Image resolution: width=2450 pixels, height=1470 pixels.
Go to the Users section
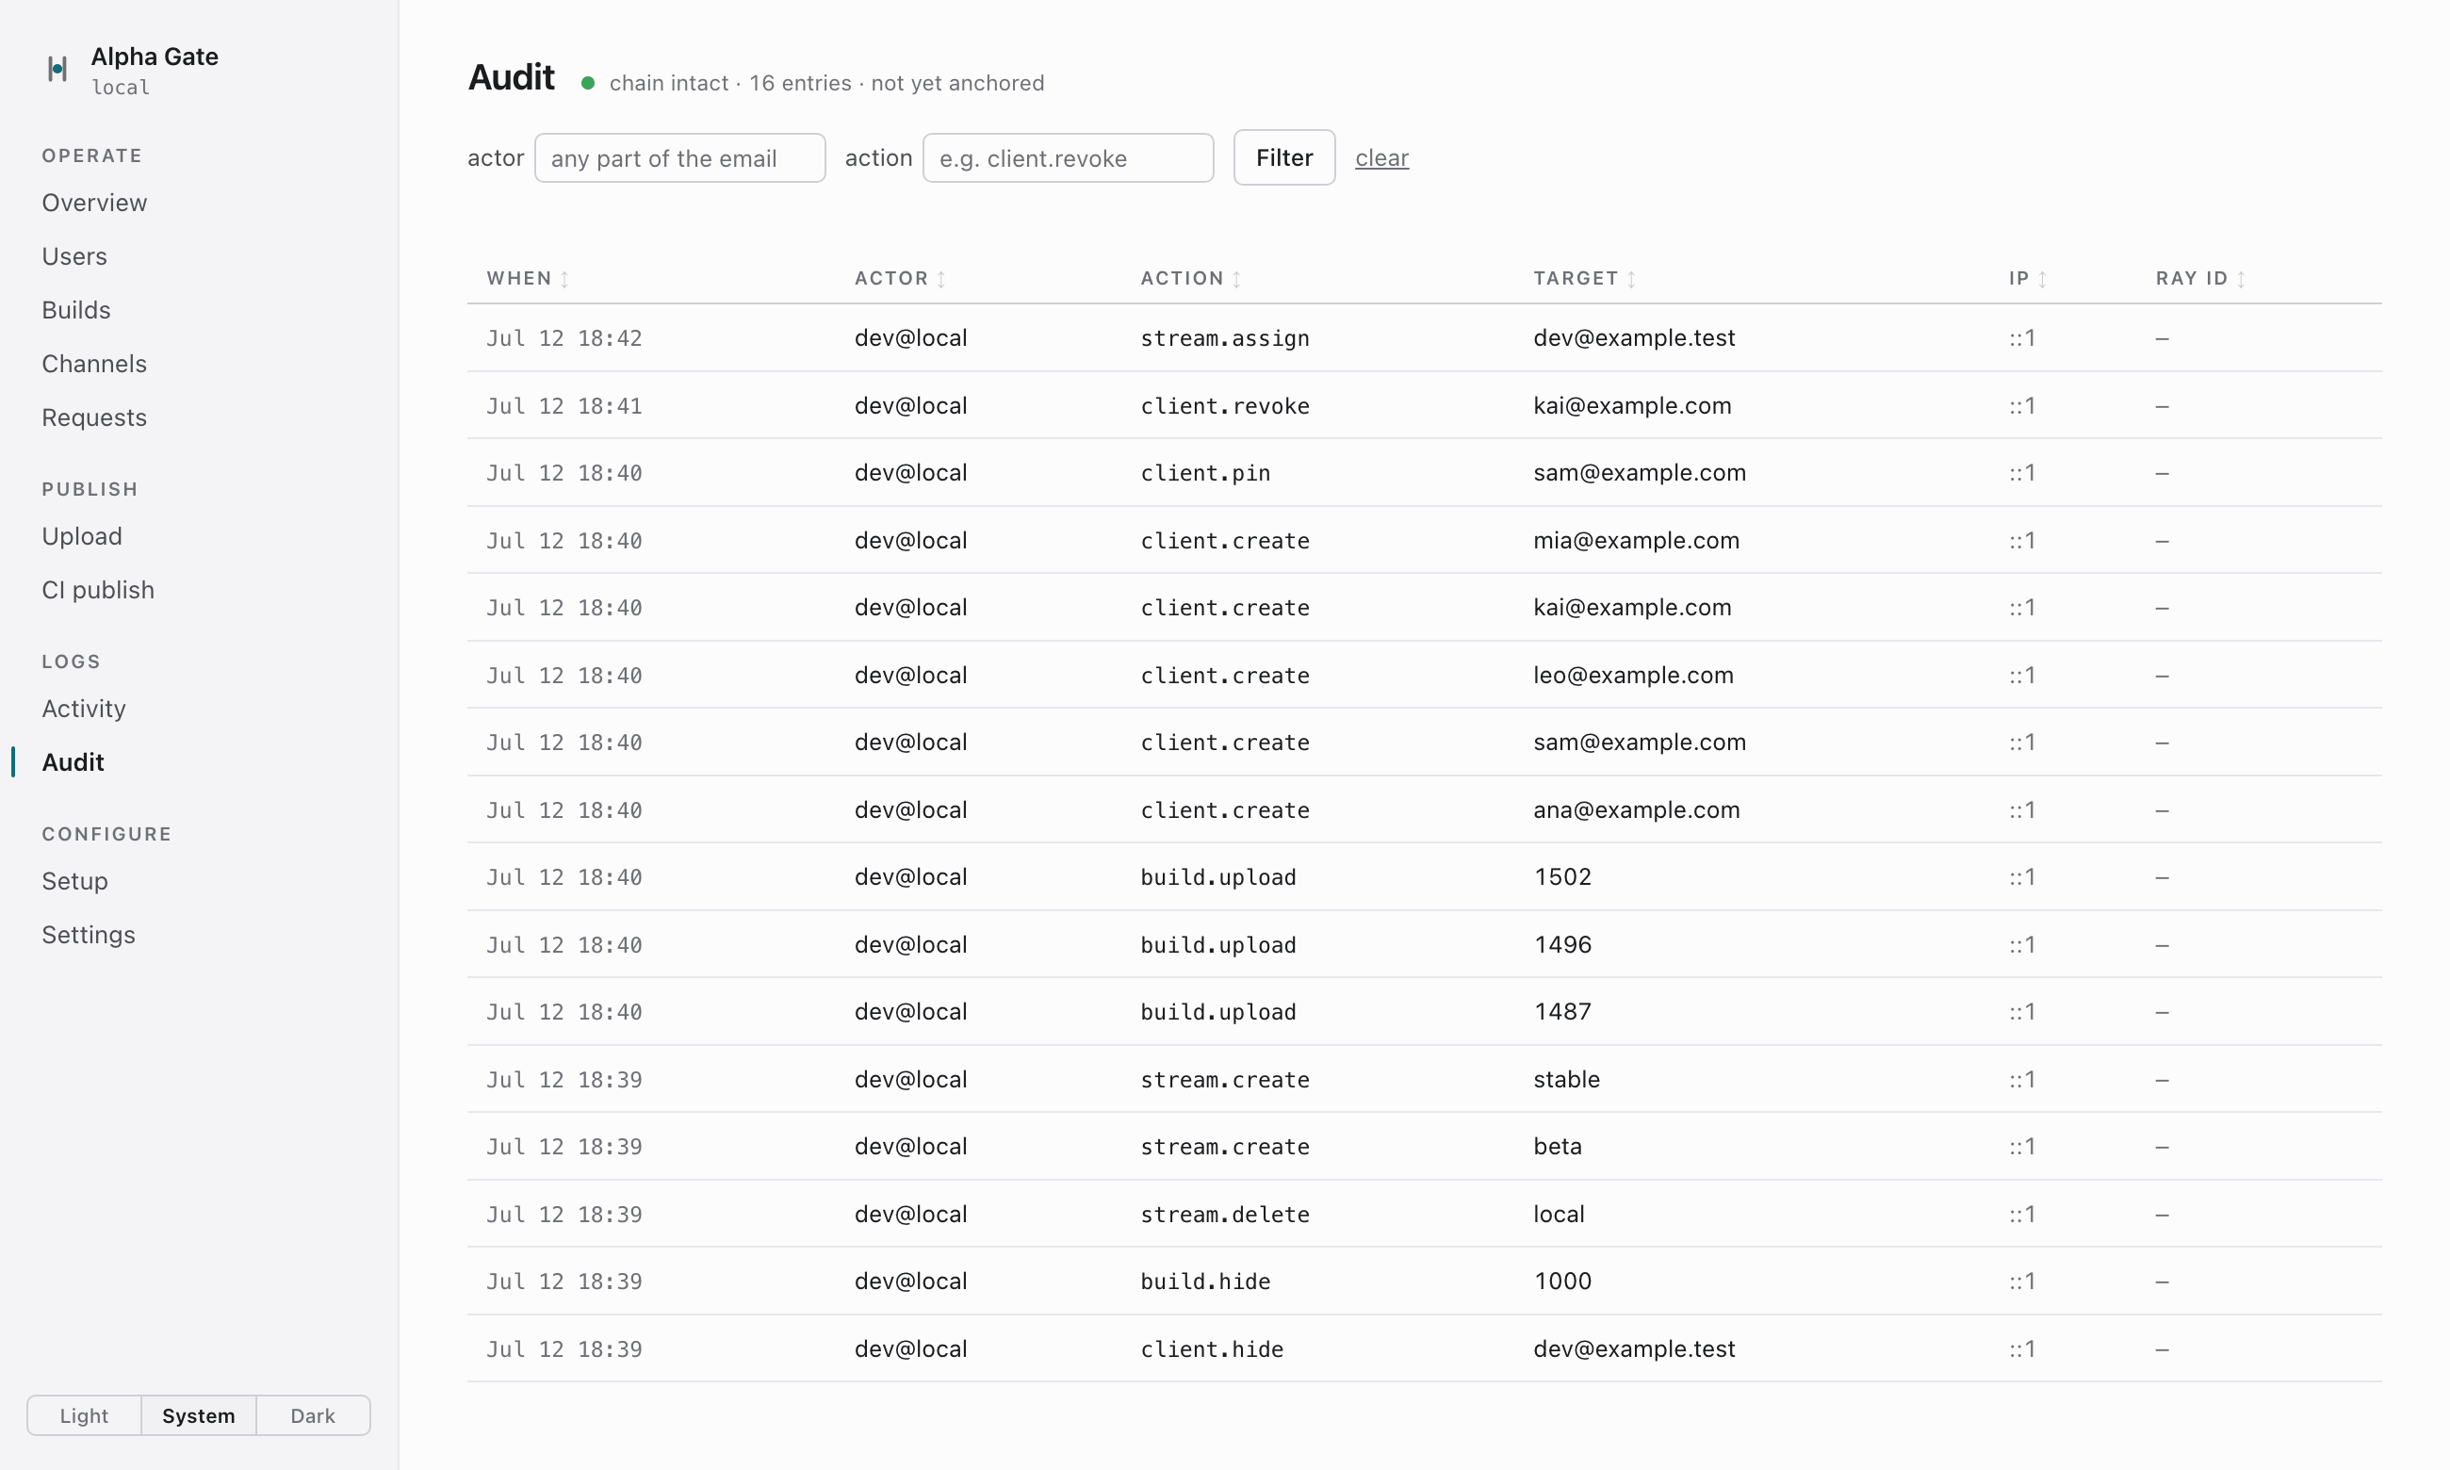[x=74, y=255]
